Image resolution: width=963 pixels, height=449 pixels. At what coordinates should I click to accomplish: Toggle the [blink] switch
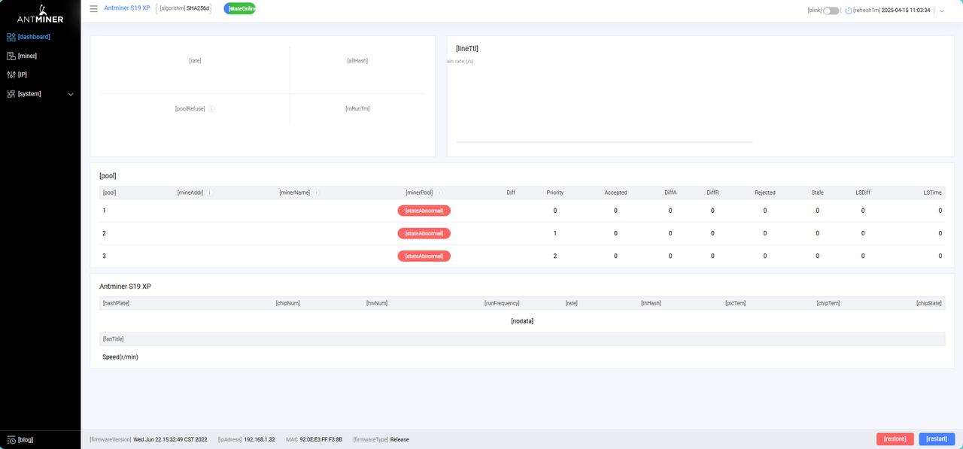click(x=831, y=11)
